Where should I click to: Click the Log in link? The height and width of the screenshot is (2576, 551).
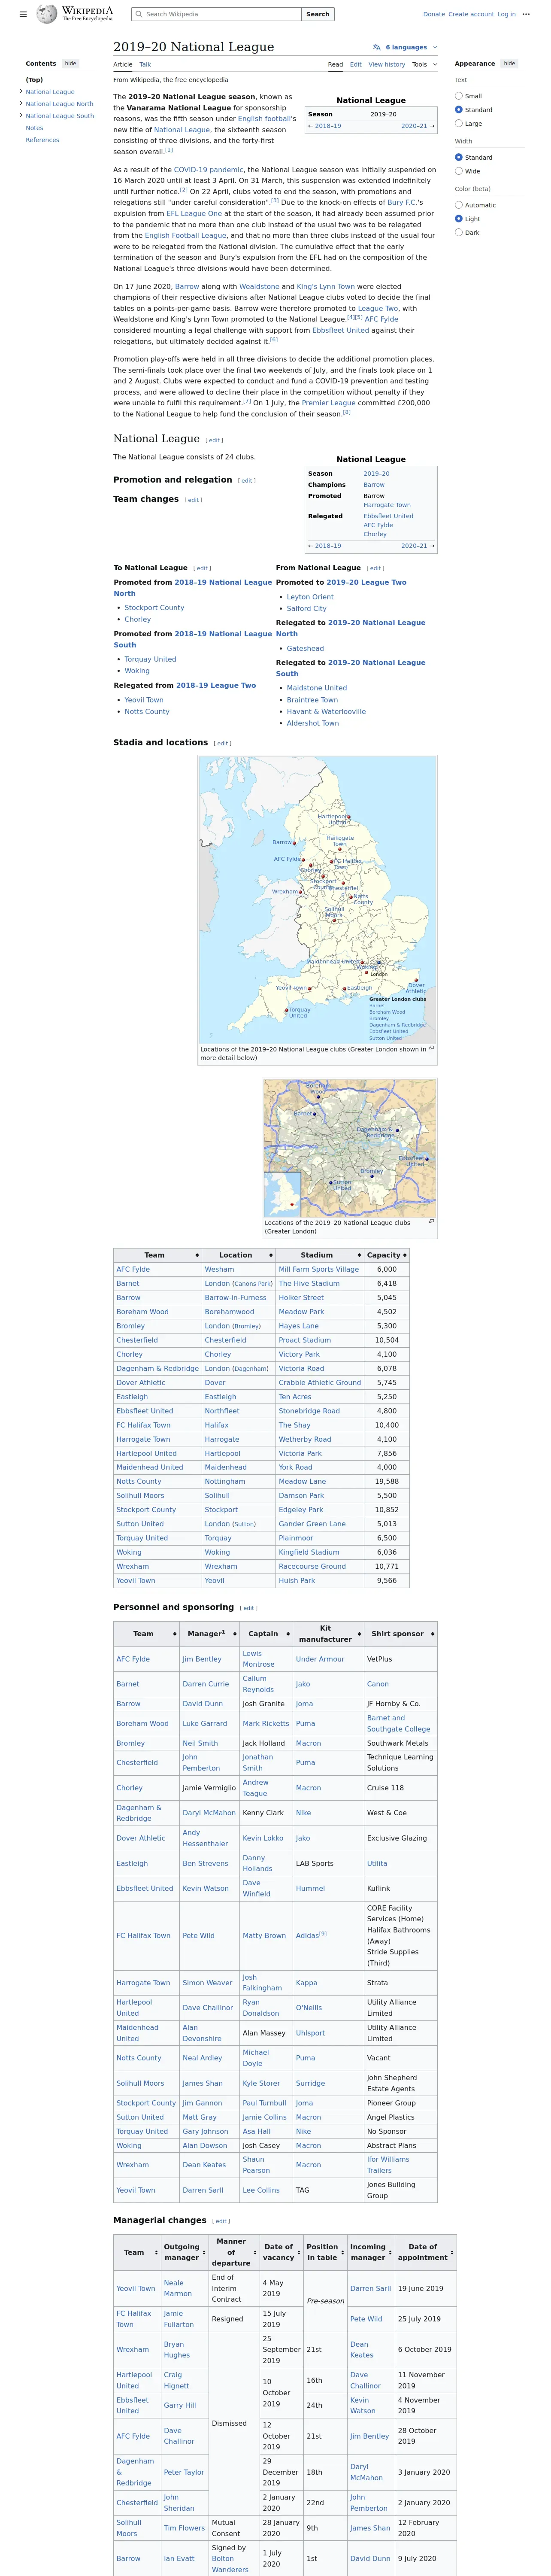pyautogui.click(x=507, y=14)
